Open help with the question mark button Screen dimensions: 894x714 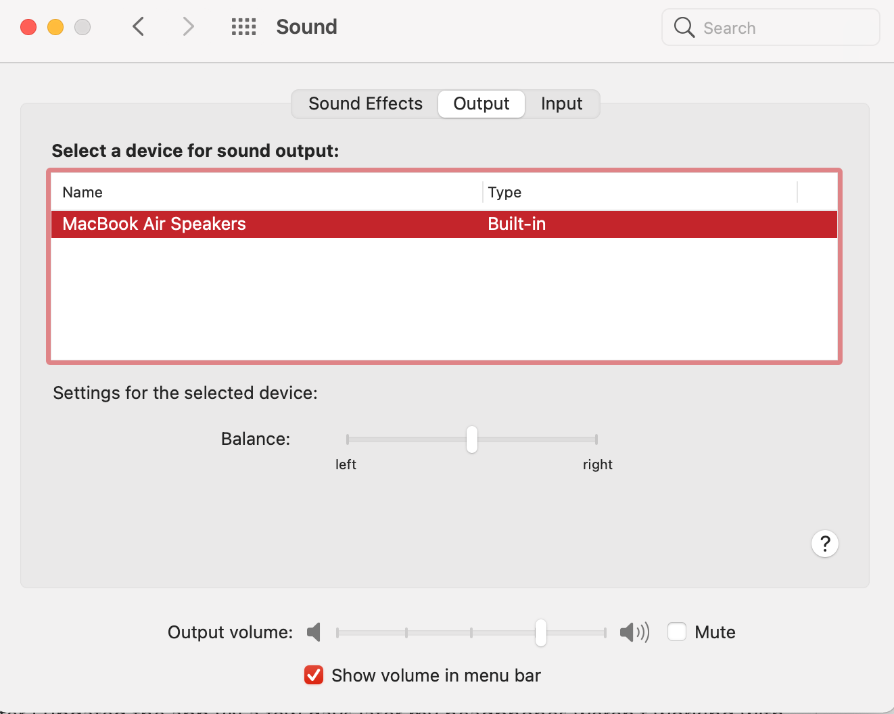click(825, 544)
